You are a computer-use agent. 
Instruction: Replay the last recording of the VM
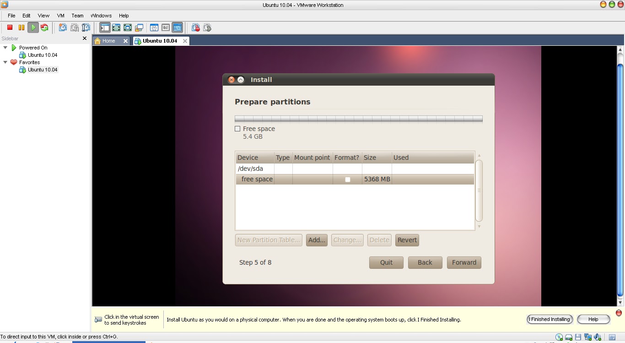pyautogui.click(x=207, y=27)
